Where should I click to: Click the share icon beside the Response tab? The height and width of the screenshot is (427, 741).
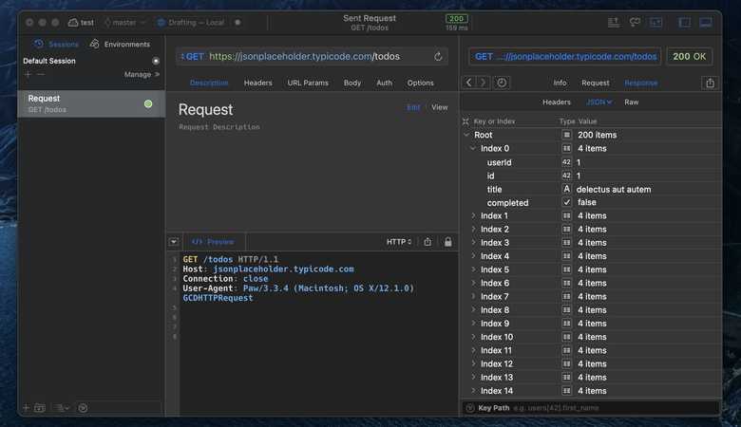click(x=710, y=84)
